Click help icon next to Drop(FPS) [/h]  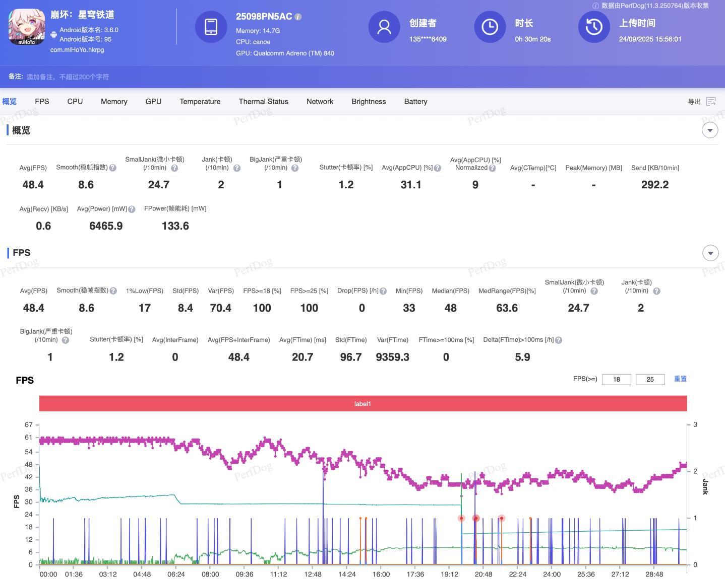tap(383, 291)
